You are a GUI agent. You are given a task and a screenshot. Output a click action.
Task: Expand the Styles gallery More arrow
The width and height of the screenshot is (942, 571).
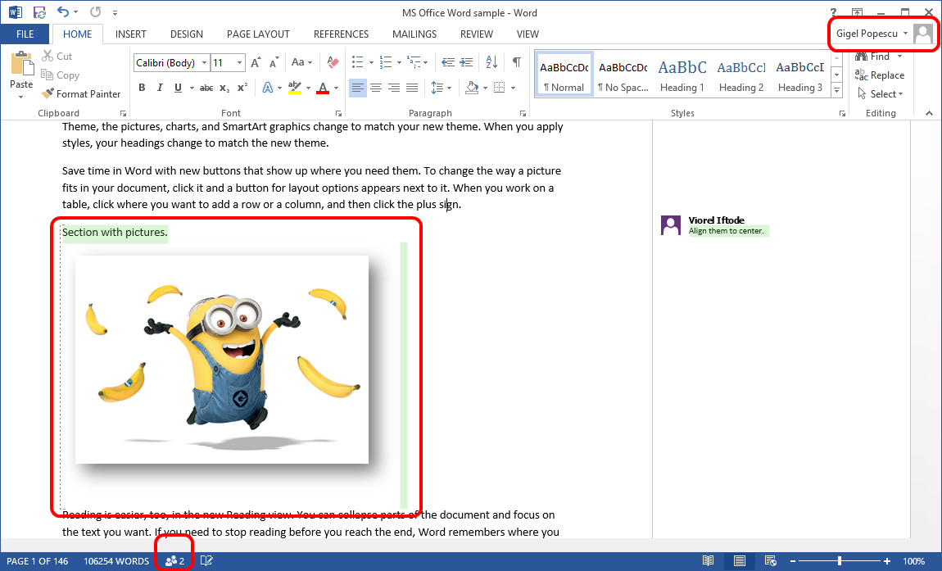click(x=836, y=90)
